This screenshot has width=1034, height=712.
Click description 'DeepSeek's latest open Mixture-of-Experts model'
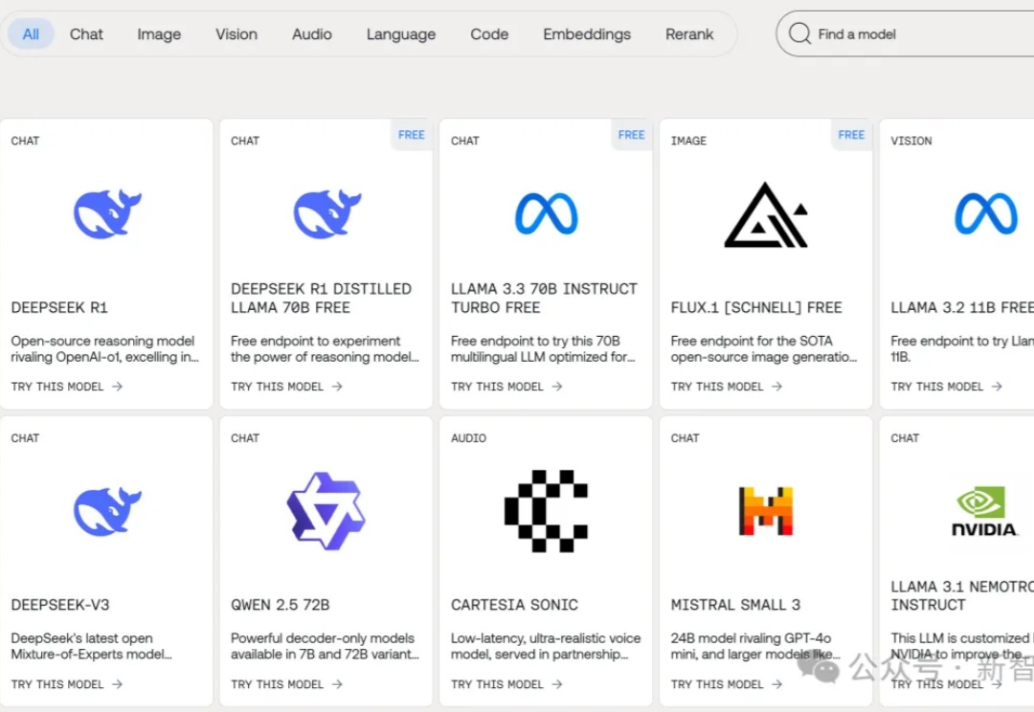click(92, 646)
